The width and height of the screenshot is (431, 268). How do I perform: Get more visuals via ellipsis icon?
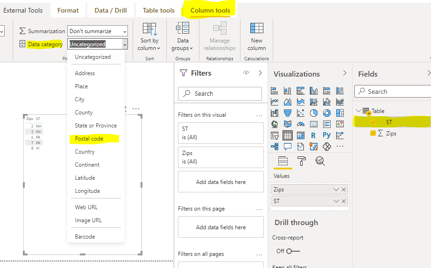tap(340, 146)
